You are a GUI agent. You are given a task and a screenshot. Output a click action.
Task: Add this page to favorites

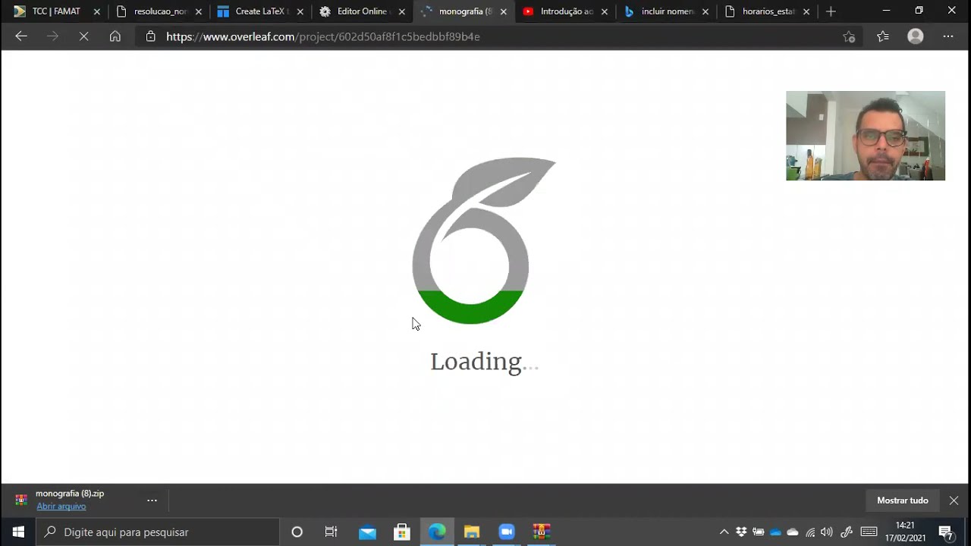[849, 36]
